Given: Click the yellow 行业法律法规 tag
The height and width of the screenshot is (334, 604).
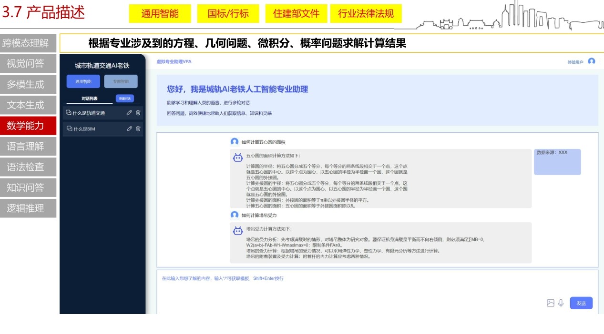Looking at the screenshot, I should tap(366, 13).
